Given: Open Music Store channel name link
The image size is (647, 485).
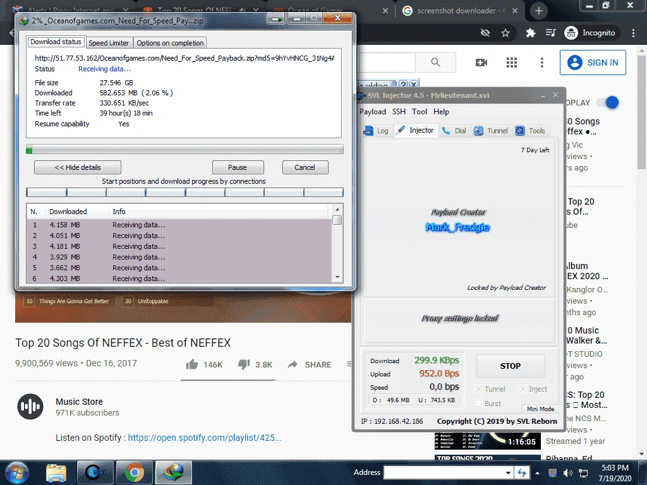Looking at the screenshot, I should pyautogui.click(x=79, y=402).
